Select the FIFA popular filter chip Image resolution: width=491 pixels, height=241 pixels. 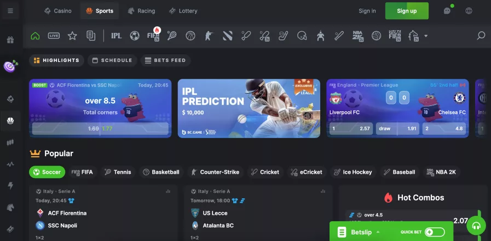pyautogui.click(x=83, y=172)
